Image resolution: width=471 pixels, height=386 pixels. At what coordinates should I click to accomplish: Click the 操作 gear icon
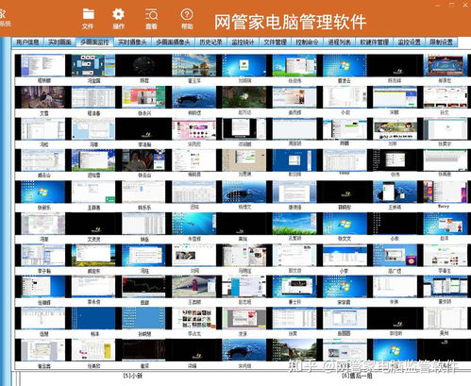pos(119,18)
